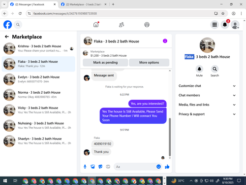Open the emoji picker smiley icon
The image size is (246, 185).
coord(158,167)
